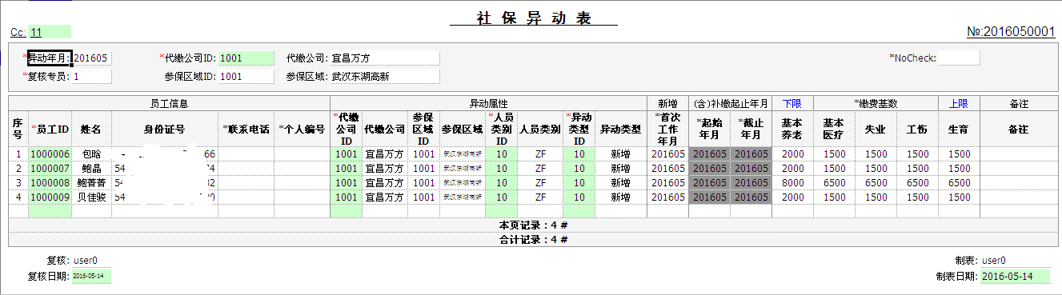1062x295 pixels.
Task: Click 截止年月 cell in 贝佳骏 row
Action: (751, 197)
